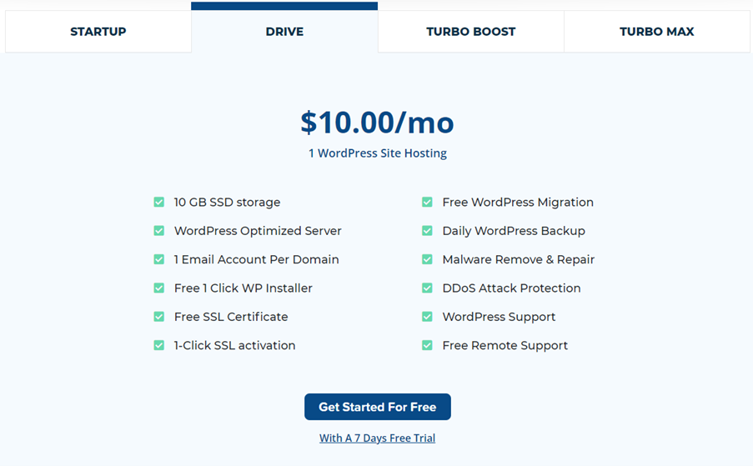Click the checkmark icon beside 1-Click SSL activation
The width and height of the screenshot is (753, 466).
[159, 346]
